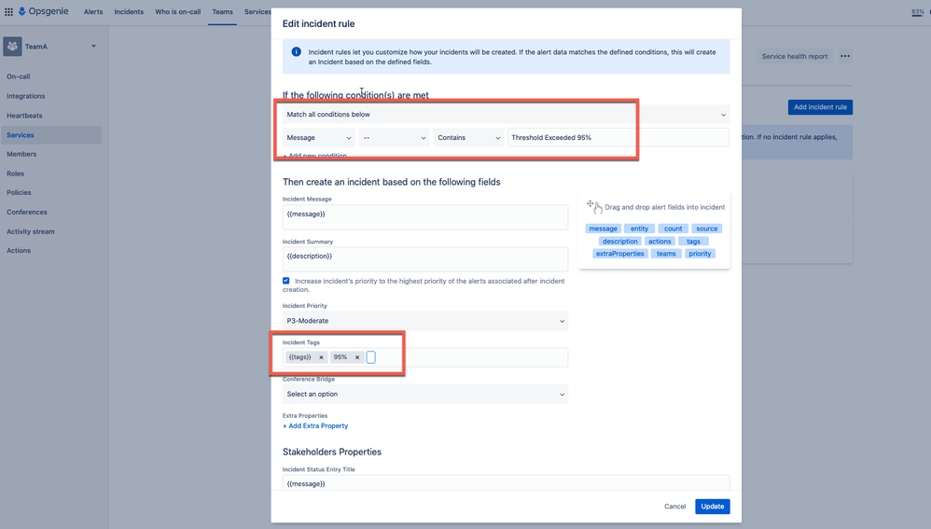Open Who is on-call navigation item
Viewport: 931px width, 529px height.
[x=178, y=12]
